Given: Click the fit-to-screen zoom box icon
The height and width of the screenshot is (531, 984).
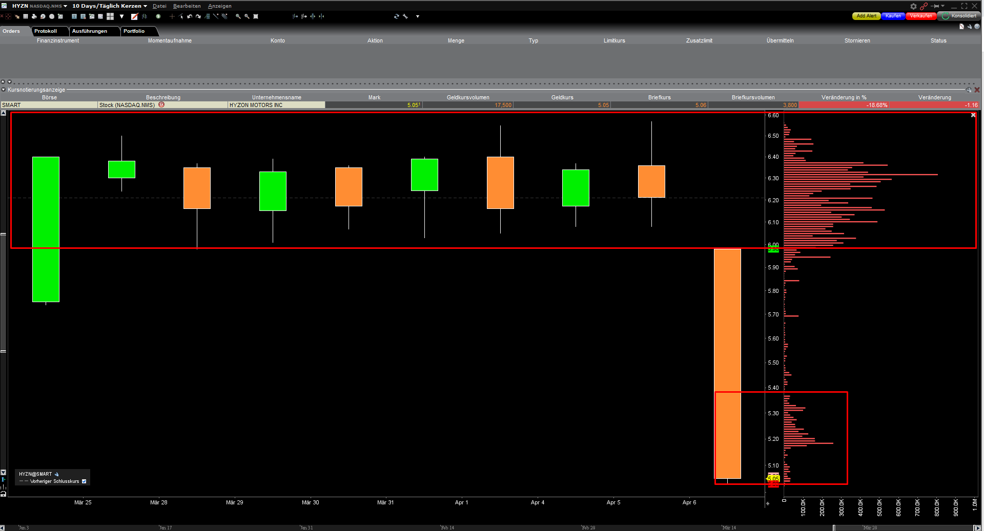Looking at the screenshot, I should (256, 16).
